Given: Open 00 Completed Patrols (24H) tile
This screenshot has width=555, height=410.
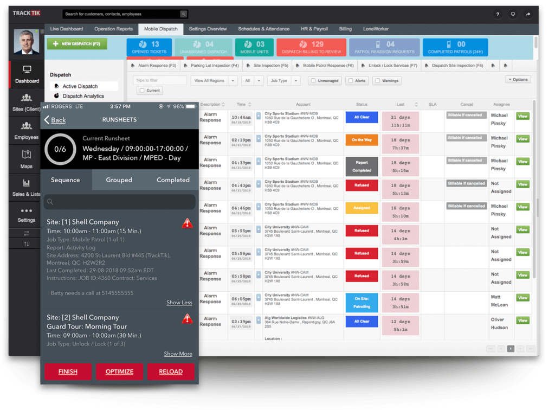Looking at the screenshot, I should [x=455, y=47].
